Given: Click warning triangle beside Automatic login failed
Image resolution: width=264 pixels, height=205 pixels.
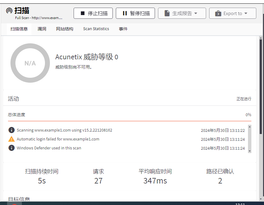Looking at the screenshot, I should coord(11,139).
